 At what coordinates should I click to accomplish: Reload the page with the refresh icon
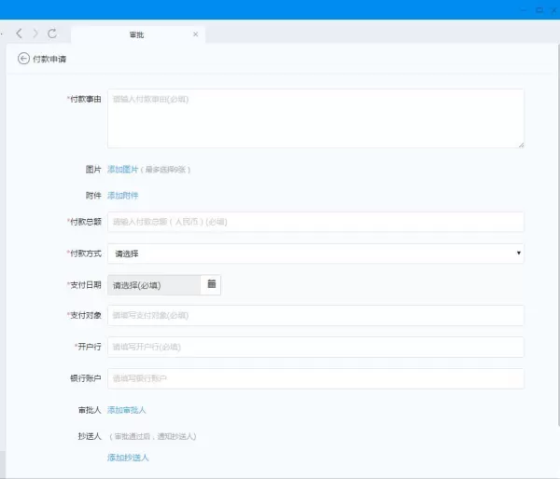[52, 34]
